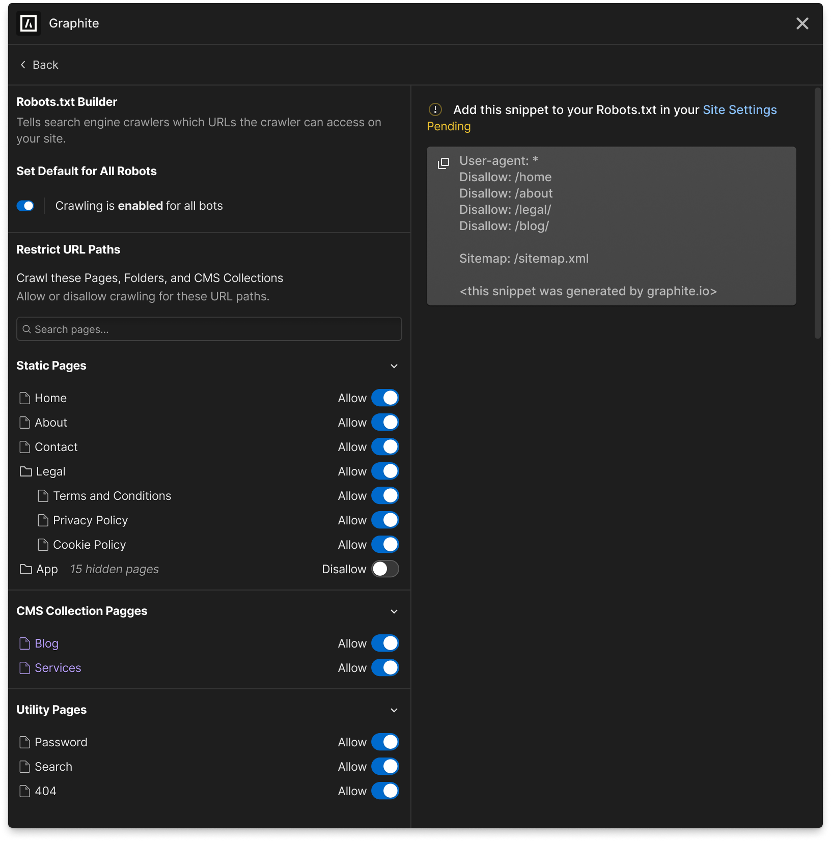Image resolution: width=831 pixels, height=841 pixels.
Task: Click the 404 page file icon
Action: click(x=24, y=791)
